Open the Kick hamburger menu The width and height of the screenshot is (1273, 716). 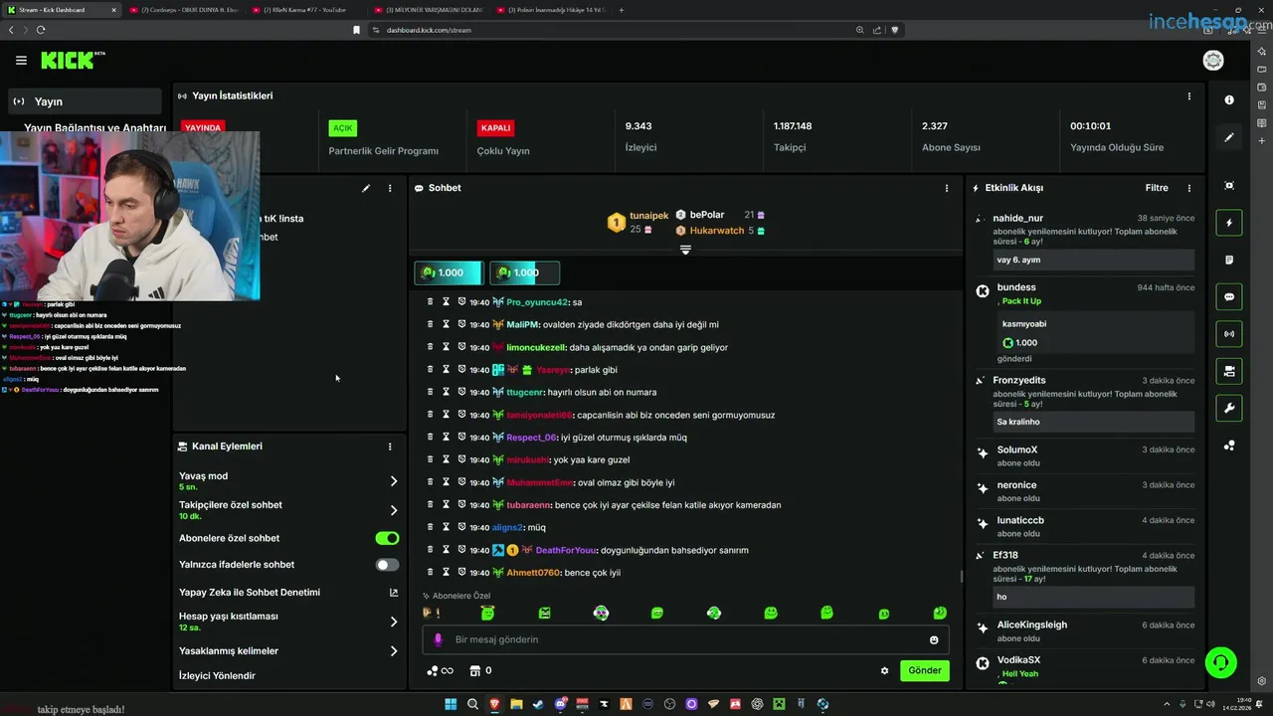pos(21,61)
